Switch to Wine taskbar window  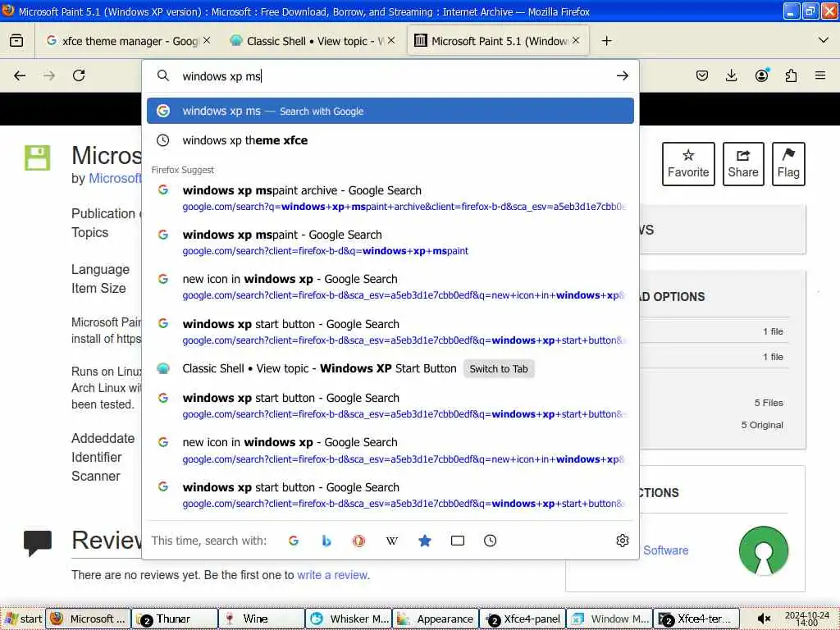(x=262, y=619)
